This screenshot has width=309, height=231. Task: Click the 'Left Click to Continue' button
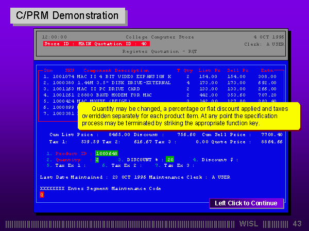pos(246,203)
